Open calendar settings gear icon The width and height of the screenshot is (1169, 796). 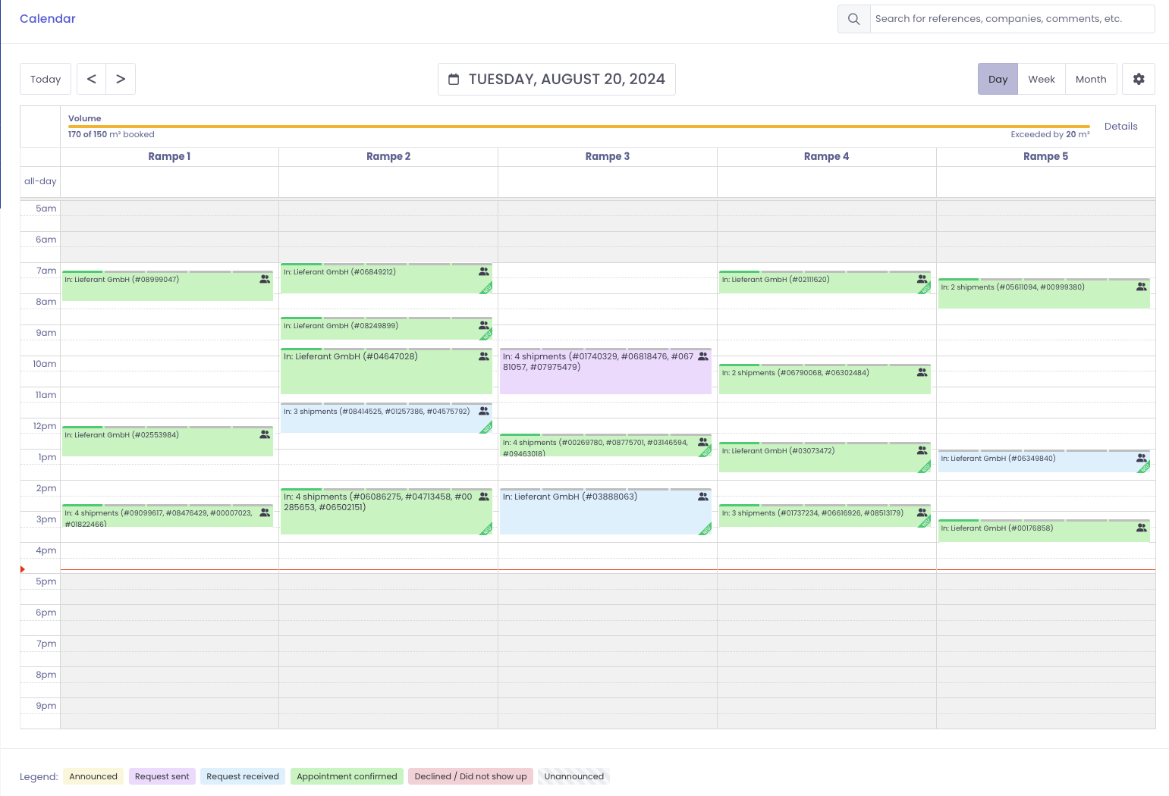point(1138,79)
